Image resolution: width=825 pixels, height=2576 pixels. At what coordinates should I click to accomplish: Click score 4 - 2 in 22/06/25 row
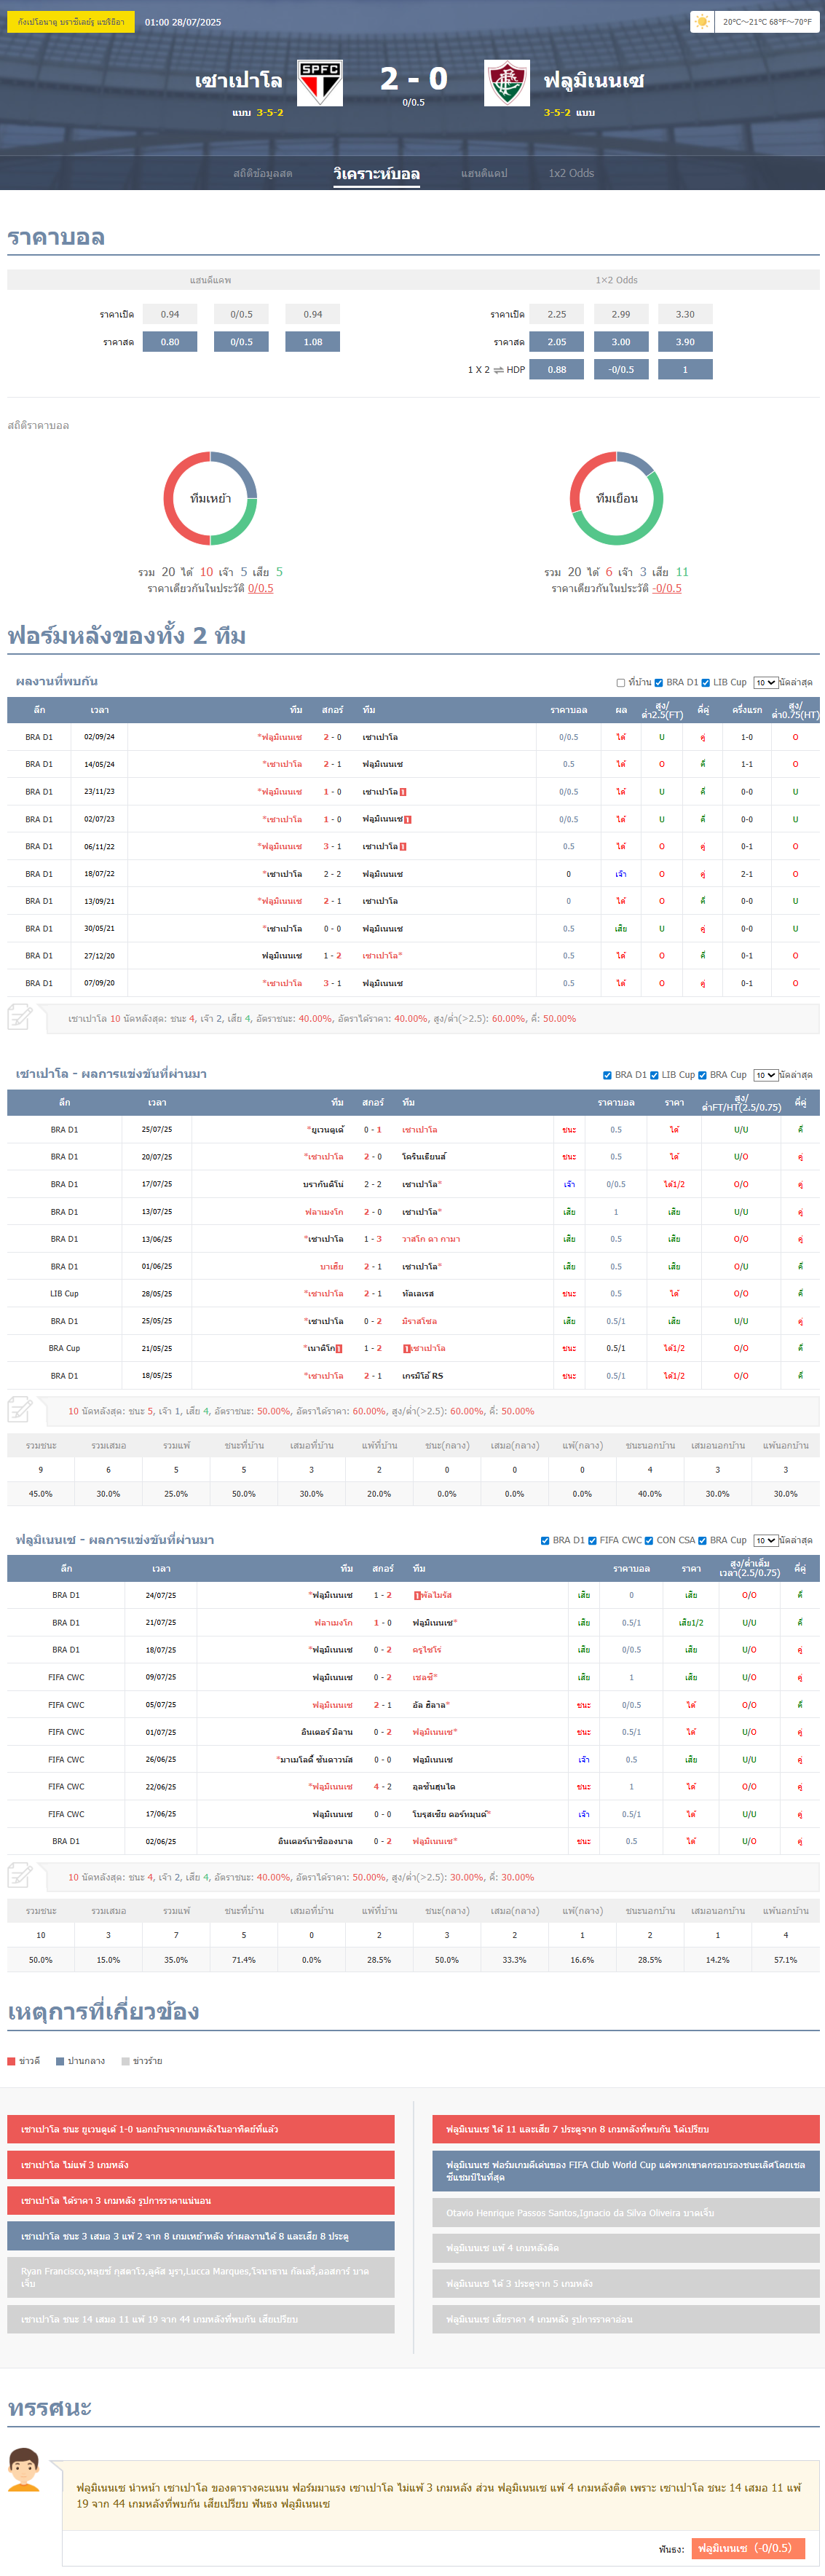click(382, 1786)
